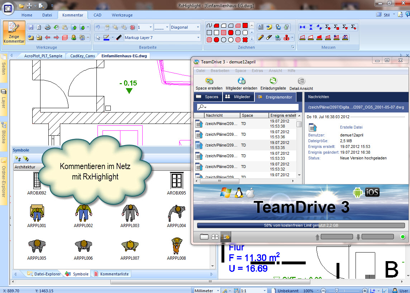Image resolution: width=410 pixels, height=293 pixels.
Task: Switch to the CAD ribbon tab
Action: [x=97, y=15]
